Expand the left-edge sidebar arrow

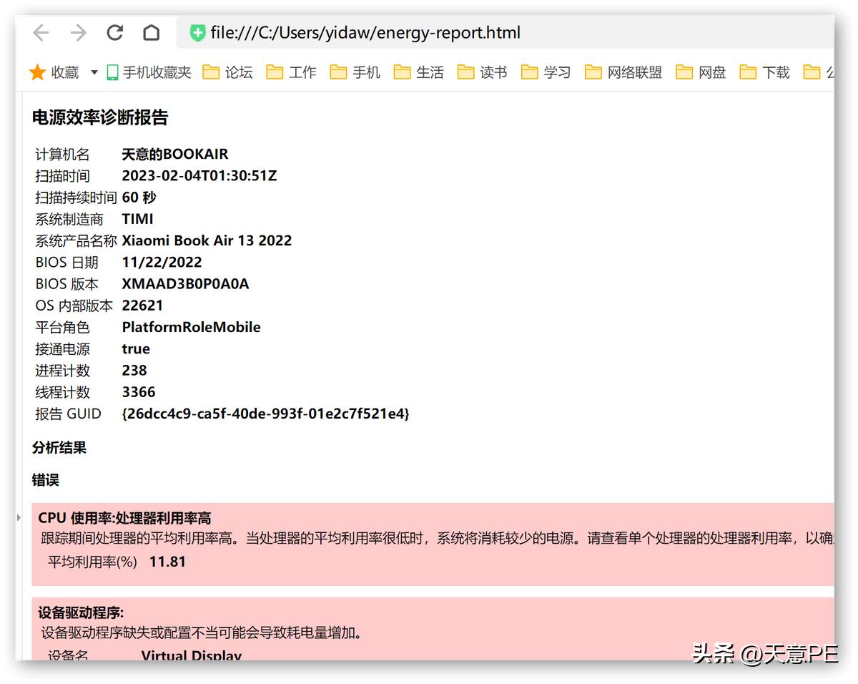tap(17, 517)
